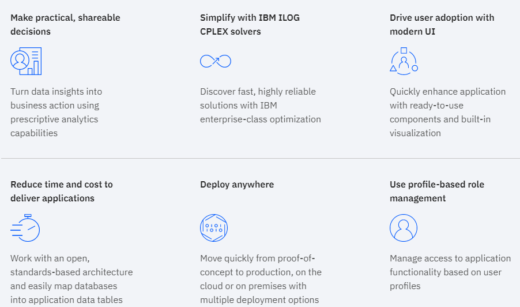Image resolution: width=520 pixels, height=307 pixels.
Task: Click 'Manage access to application' description
Action: [450, 272]
